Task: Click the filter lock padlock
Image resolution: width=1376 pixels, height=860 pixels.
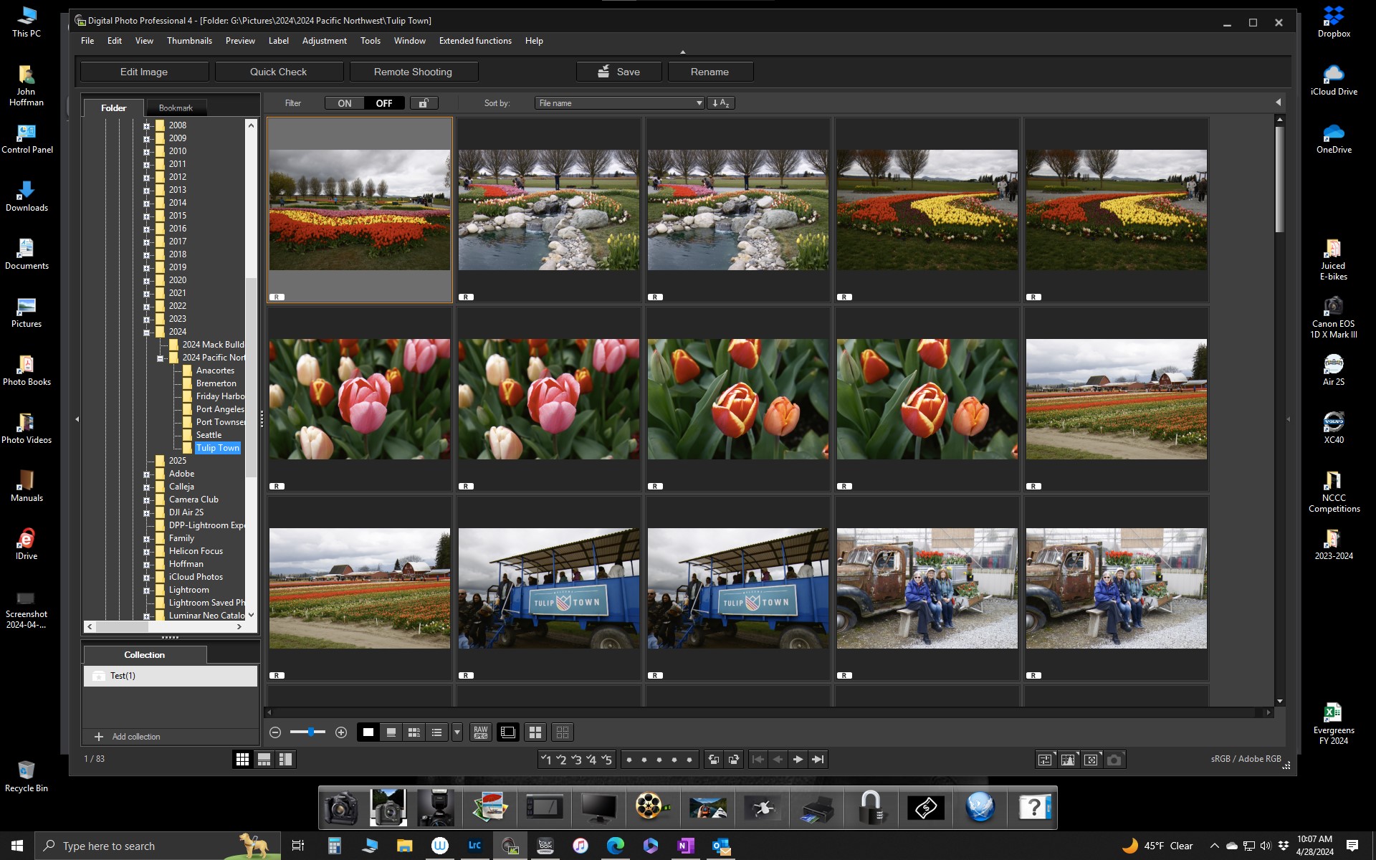Action: click(424, 102)
